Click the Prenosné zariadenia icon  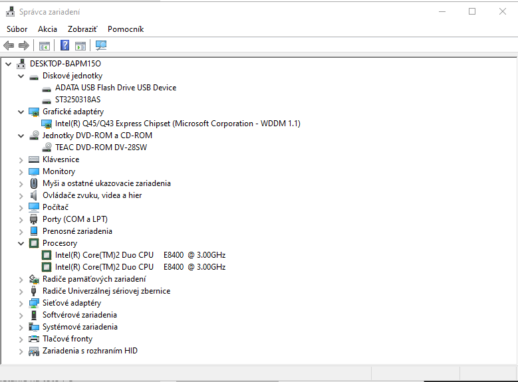(x=34, y=231)
